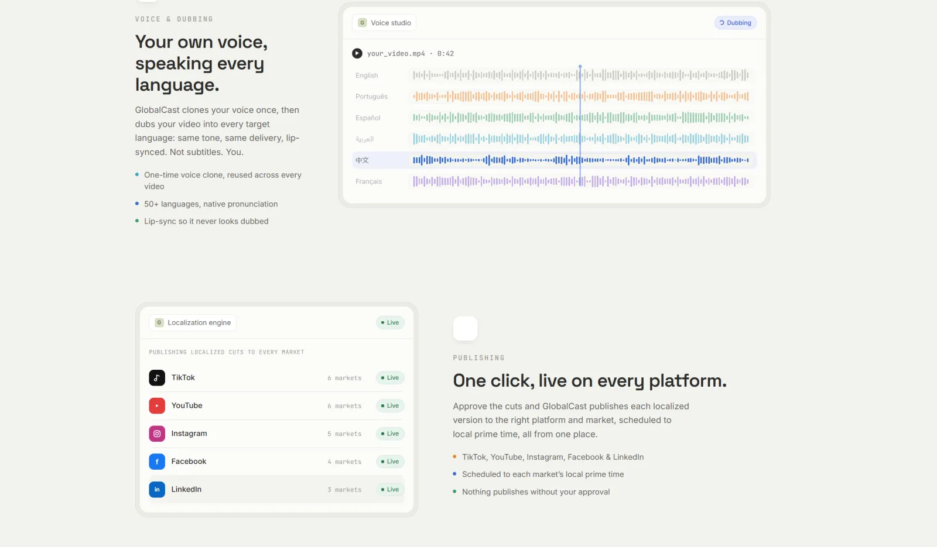Select the Português waveform track

coord(580,97)
